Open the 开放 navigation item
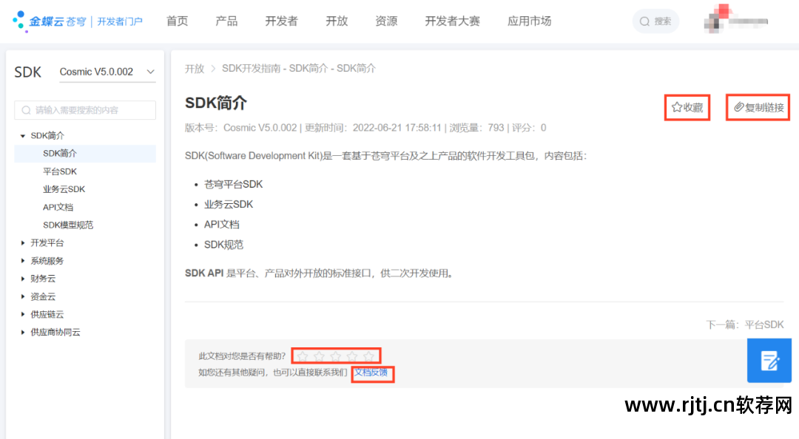 click(x=337, y=21)
